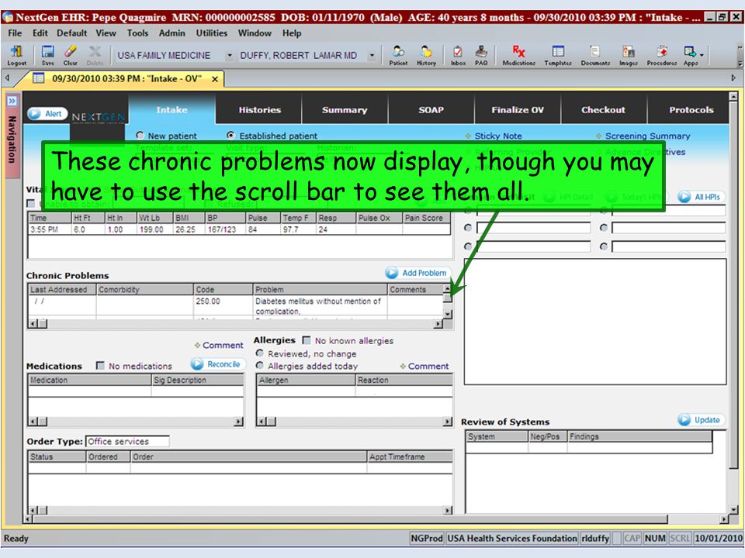Select Reviewed, no change allergies option
The width and height of the screenshot is (745, 558).
click(x=260, y=353)
